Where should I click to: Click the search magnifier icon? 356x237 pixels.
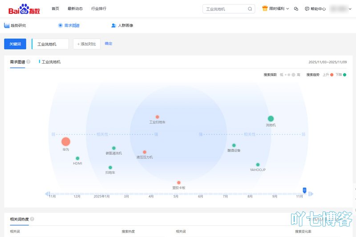[251, 8]
